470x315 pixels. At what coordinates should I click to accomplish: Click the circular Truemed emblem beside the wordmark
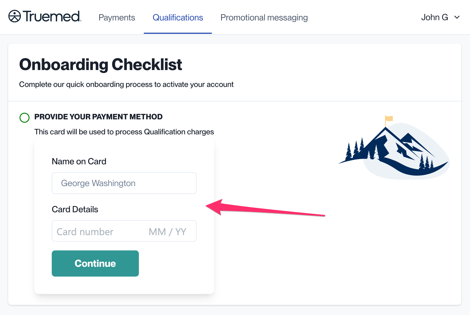click(x=14, y=16)
